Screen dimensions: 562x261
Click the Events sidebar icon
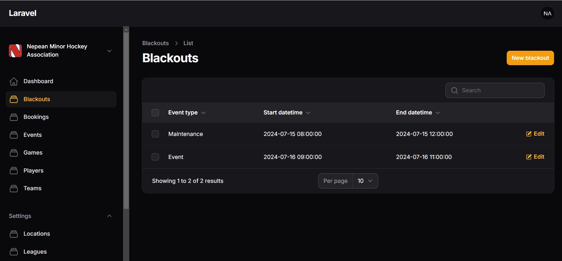click(x=14, y=135)
